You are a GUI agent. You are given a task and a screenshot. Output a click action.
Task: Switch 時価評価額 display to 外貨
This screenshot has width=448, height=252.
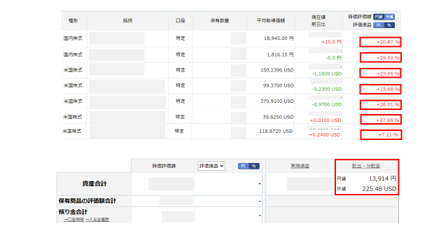click(x=389, y=17)
